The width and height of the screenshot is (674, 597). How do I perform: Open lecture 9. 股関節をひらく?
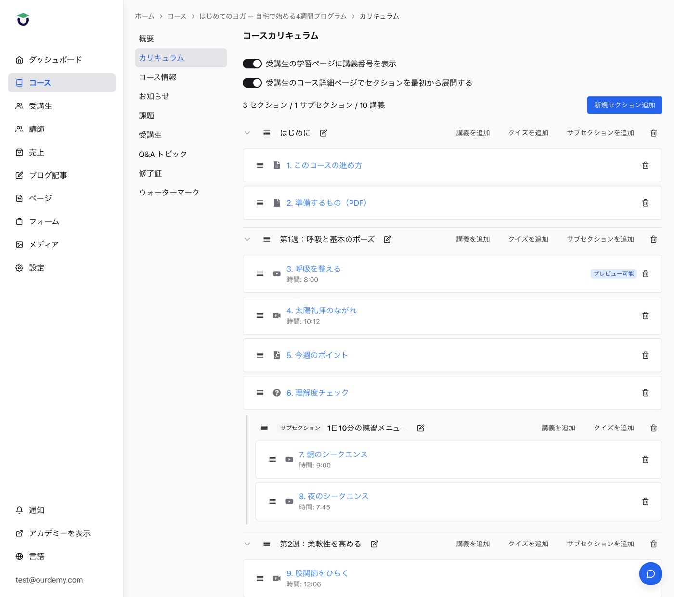pos(317,573)
